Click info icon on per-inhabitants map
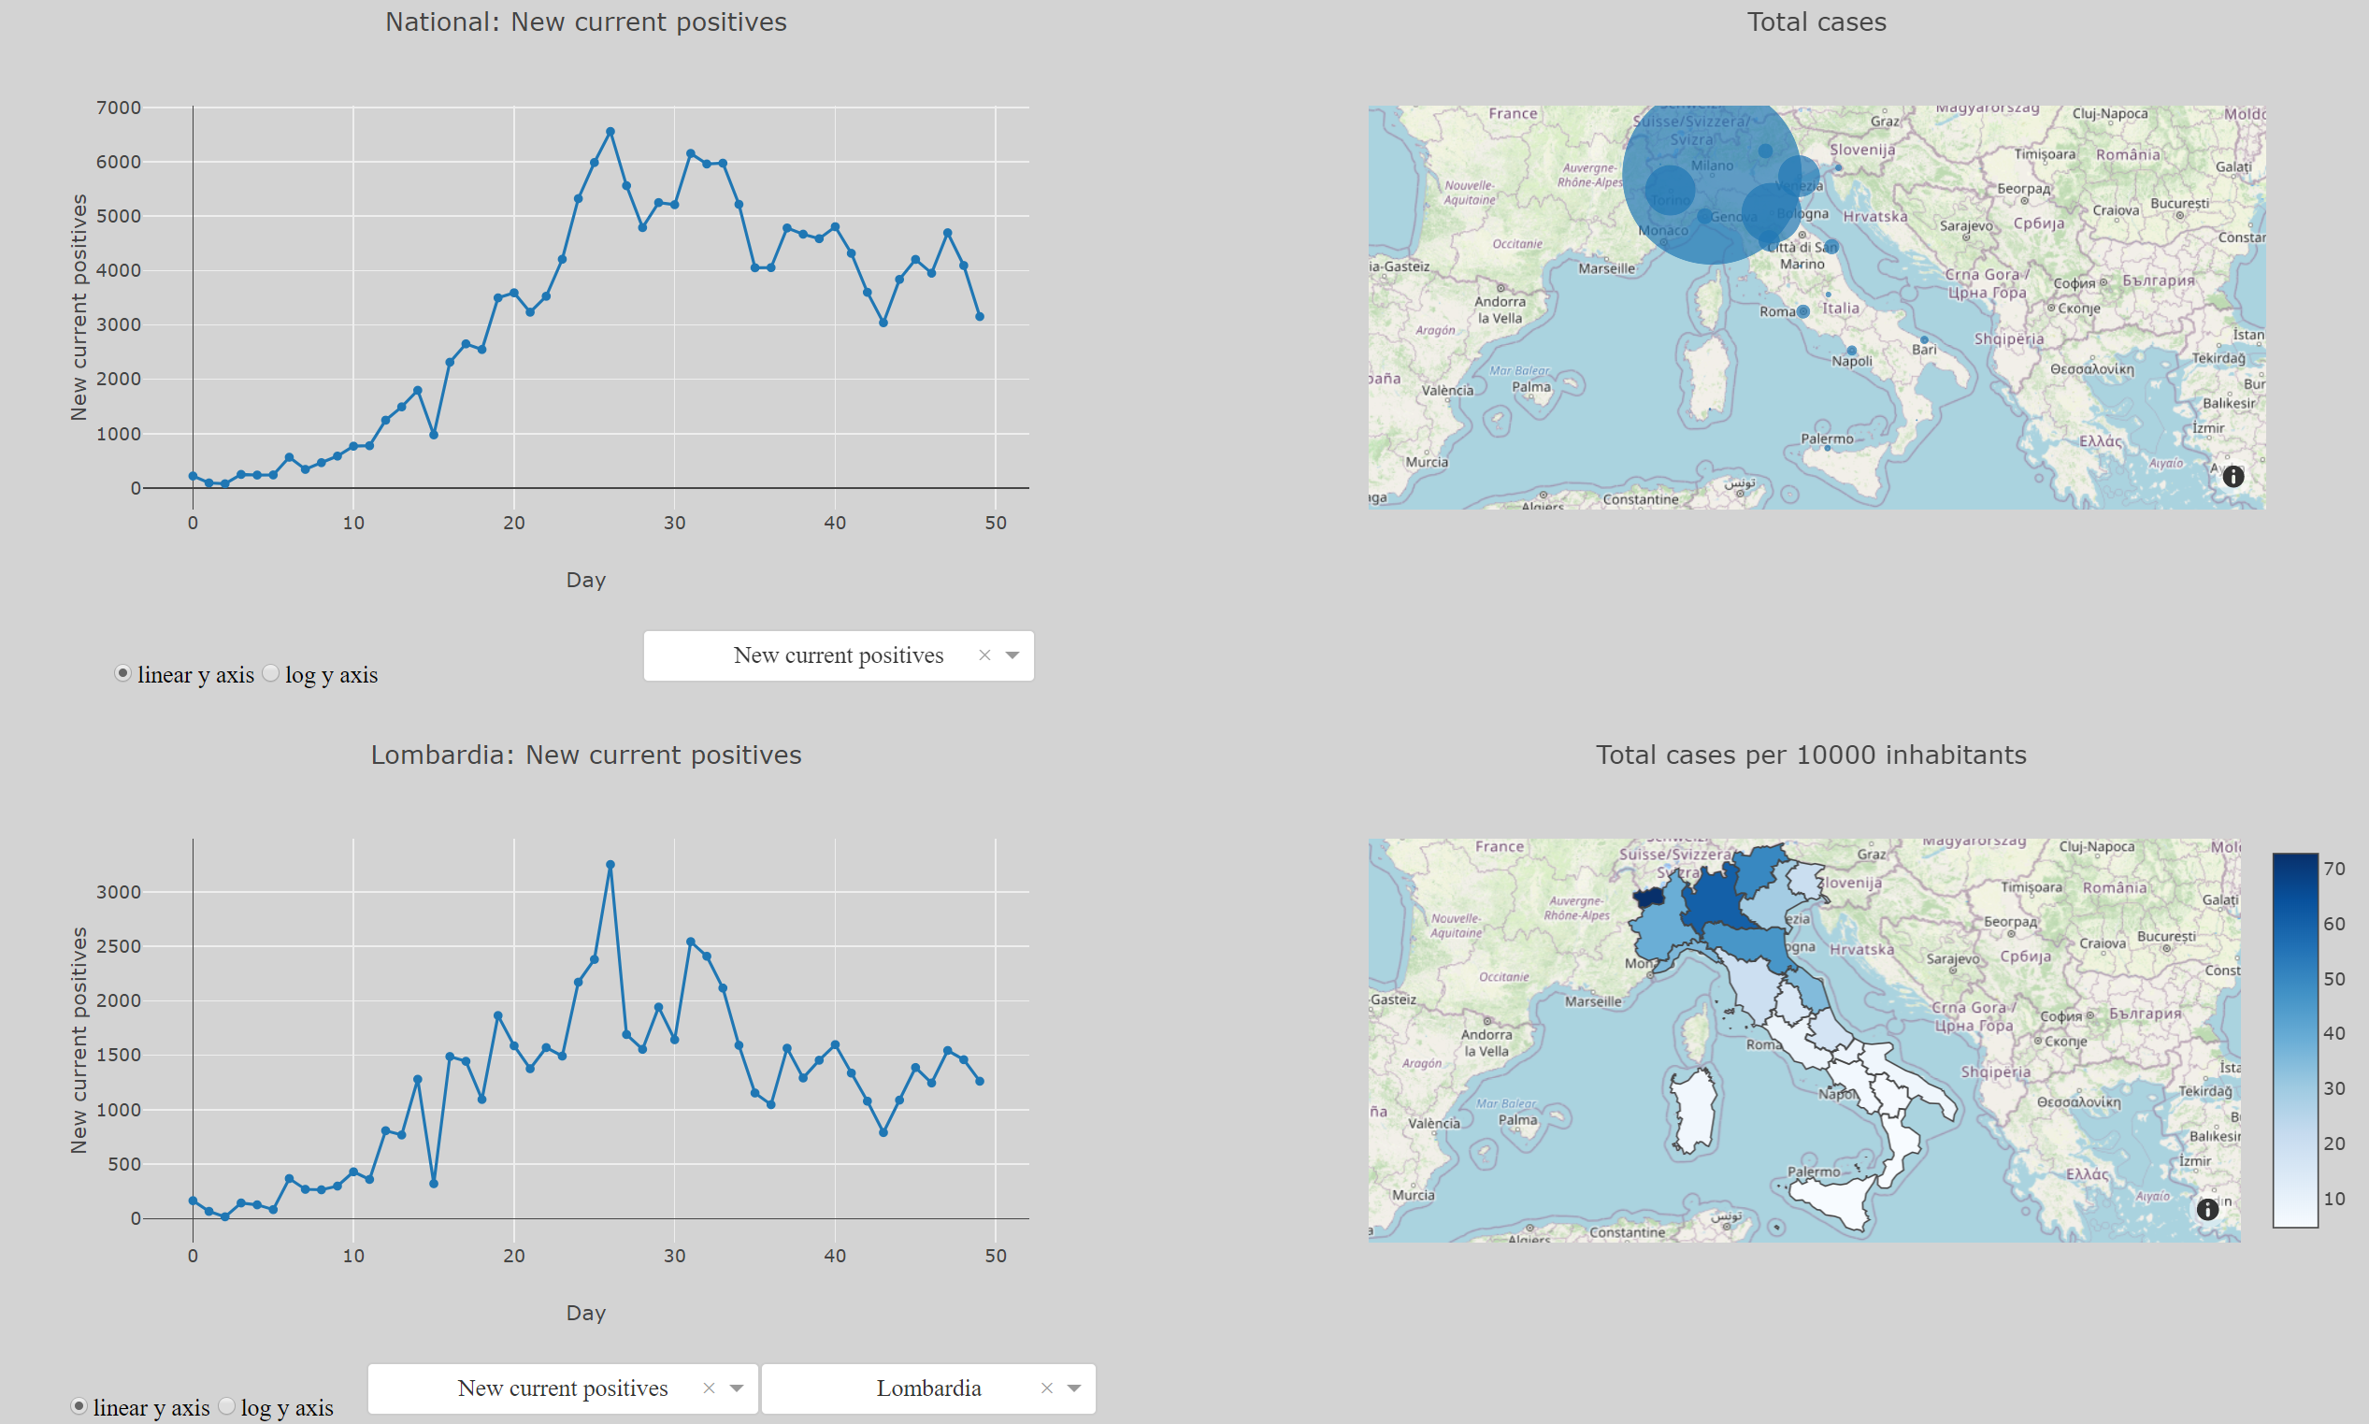Image resolution: width=2369 pixels, height=1424 pixels. (x=2207, y=1209)
